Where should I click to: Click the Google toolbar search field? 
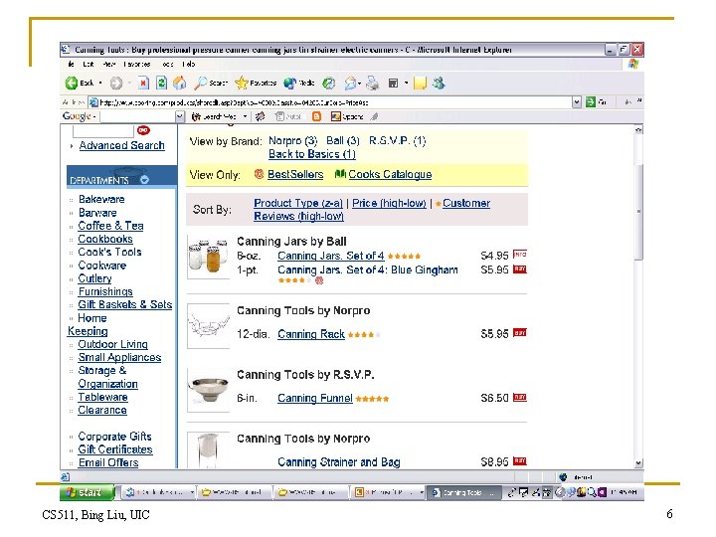coord(137,116)
